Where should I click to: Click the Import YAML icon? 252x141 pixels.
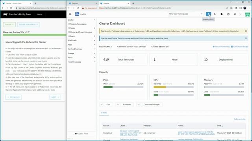(208, 14)
